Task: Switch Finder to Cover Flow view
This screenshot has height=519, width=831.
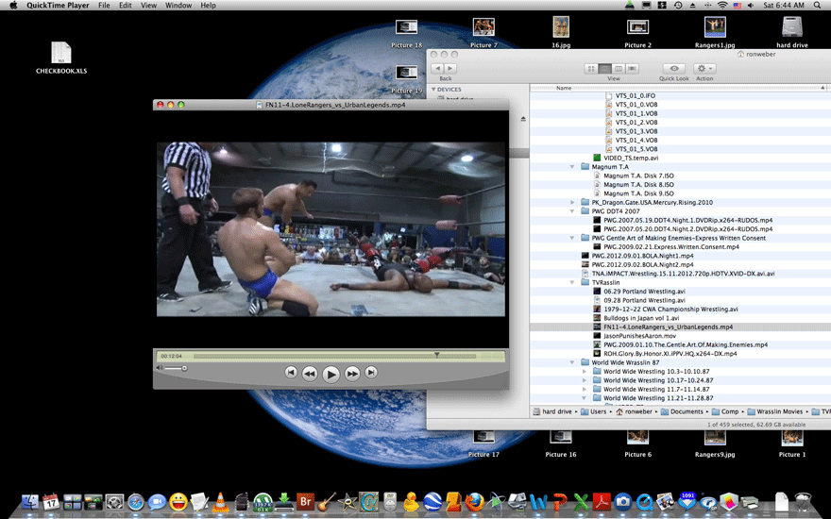Action: tap(632, 69)
